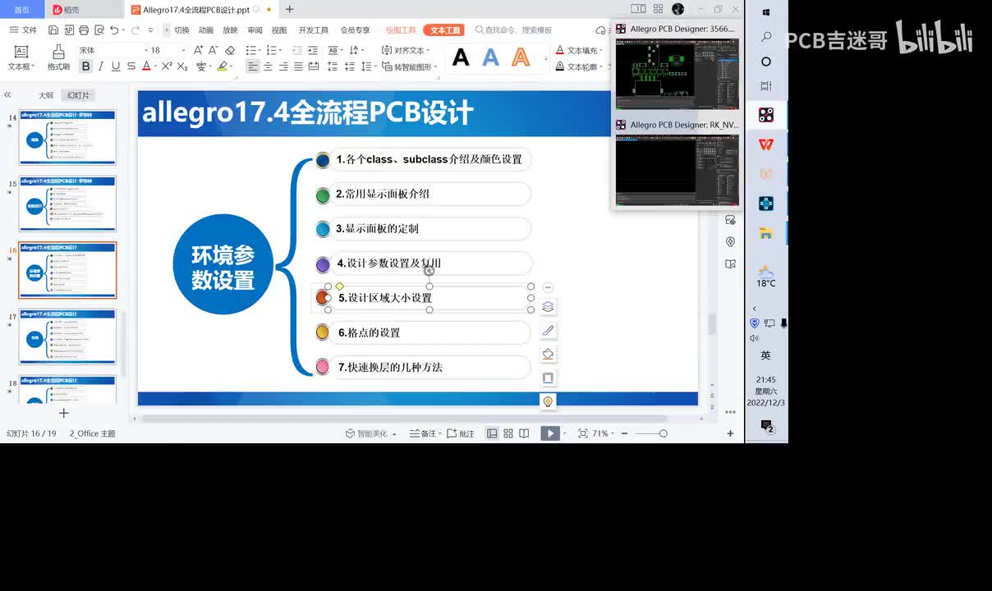
Task: Open the font color dropdown arrow
Action: (x=155, y=66)
